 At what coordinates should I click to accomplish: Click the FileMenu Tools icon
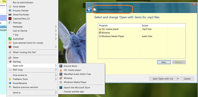10,79
